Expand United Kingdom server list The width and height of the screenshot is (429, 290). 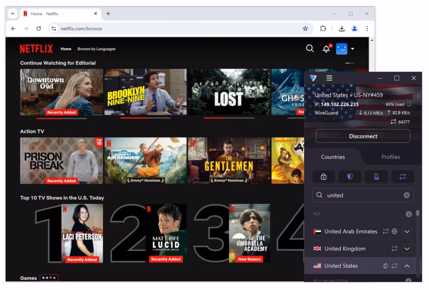(406, 249)
